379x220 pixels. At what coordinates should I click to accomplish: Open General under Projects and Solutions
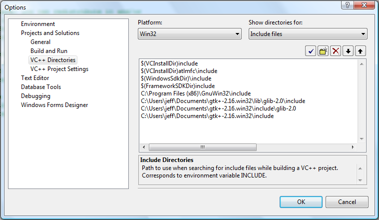(x=40, y=42)
